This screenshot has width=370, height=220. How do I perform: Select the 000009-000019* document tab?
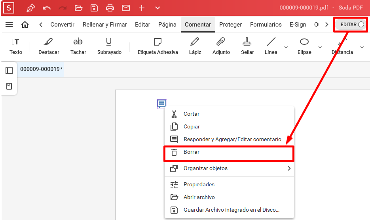[x=41, y=69]
